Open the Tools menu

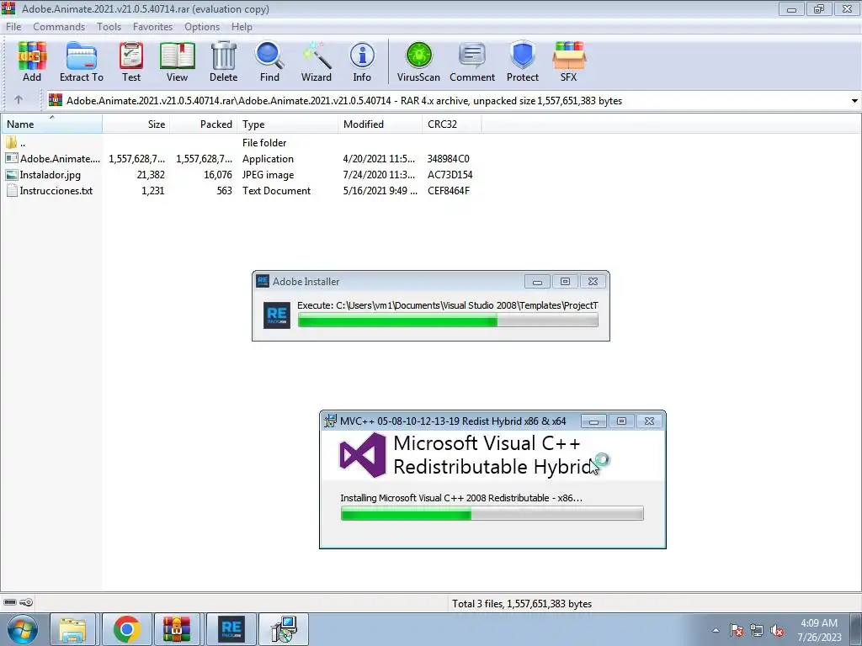click(109, 26)
